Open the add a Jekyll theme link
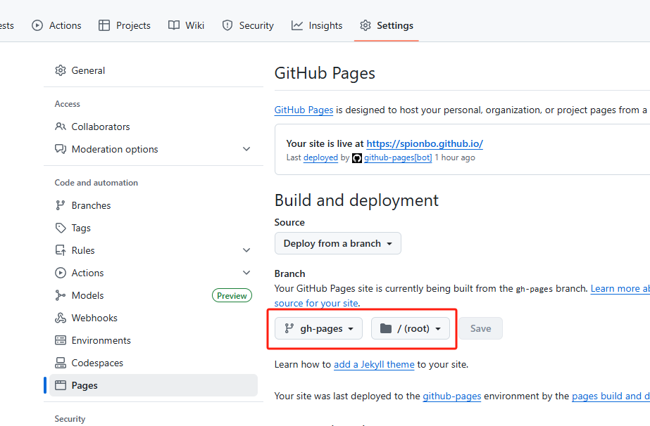This screenshot has height=426, width=650. tap(374, 364)
